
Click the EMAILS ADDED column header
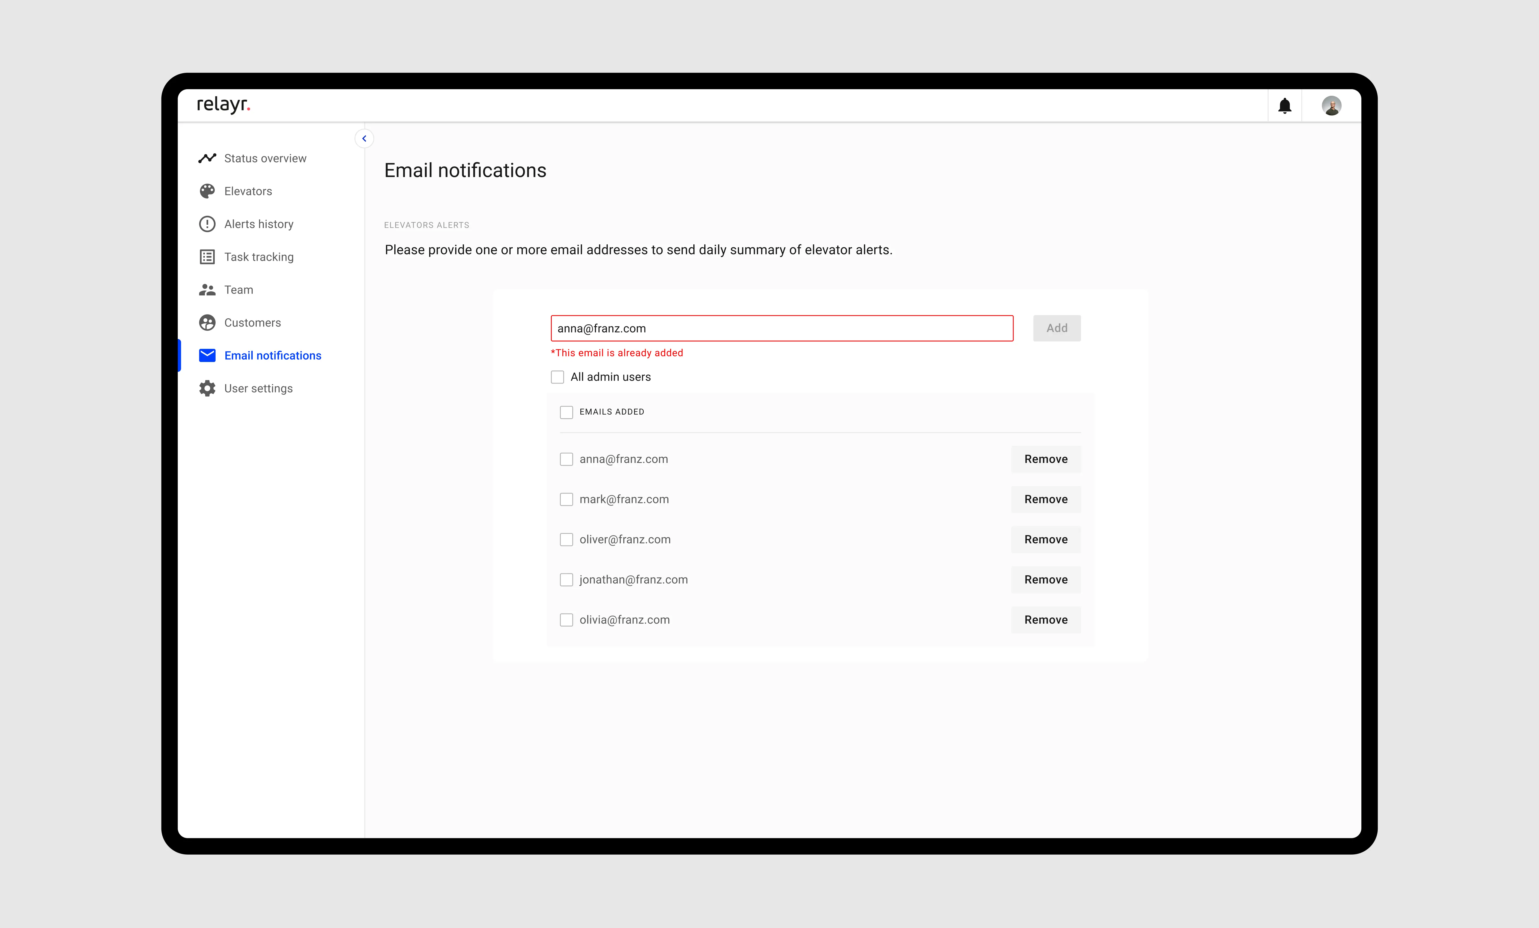click(x=612, y=412)
